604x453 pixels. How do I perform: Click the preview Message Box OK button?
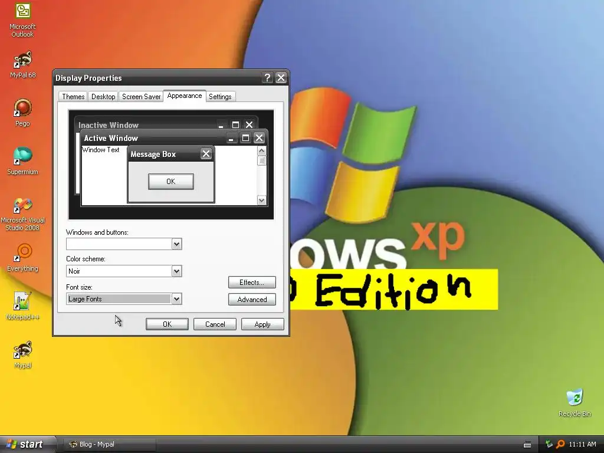pos(171,182)
